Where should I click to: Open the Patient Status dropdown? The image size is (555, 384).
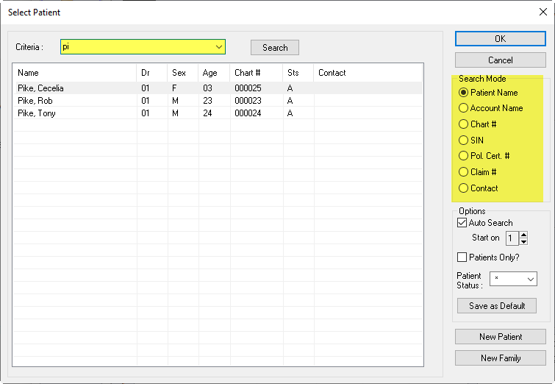[531, 280]
